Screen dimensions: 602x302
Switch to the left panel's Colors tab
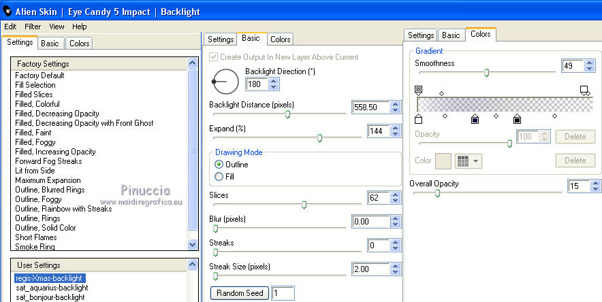point(79,44)
